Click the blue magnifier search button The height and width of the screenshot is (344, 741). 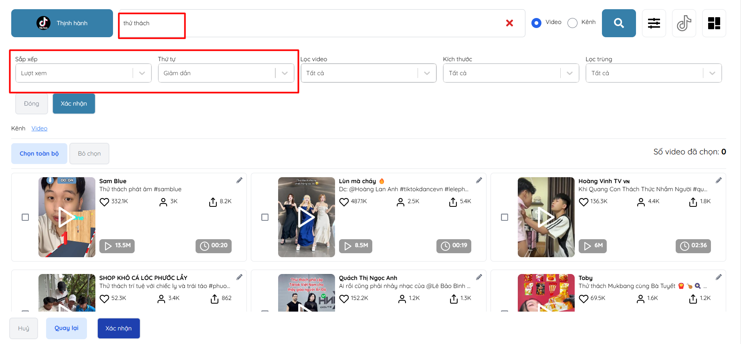pos(618,23)
